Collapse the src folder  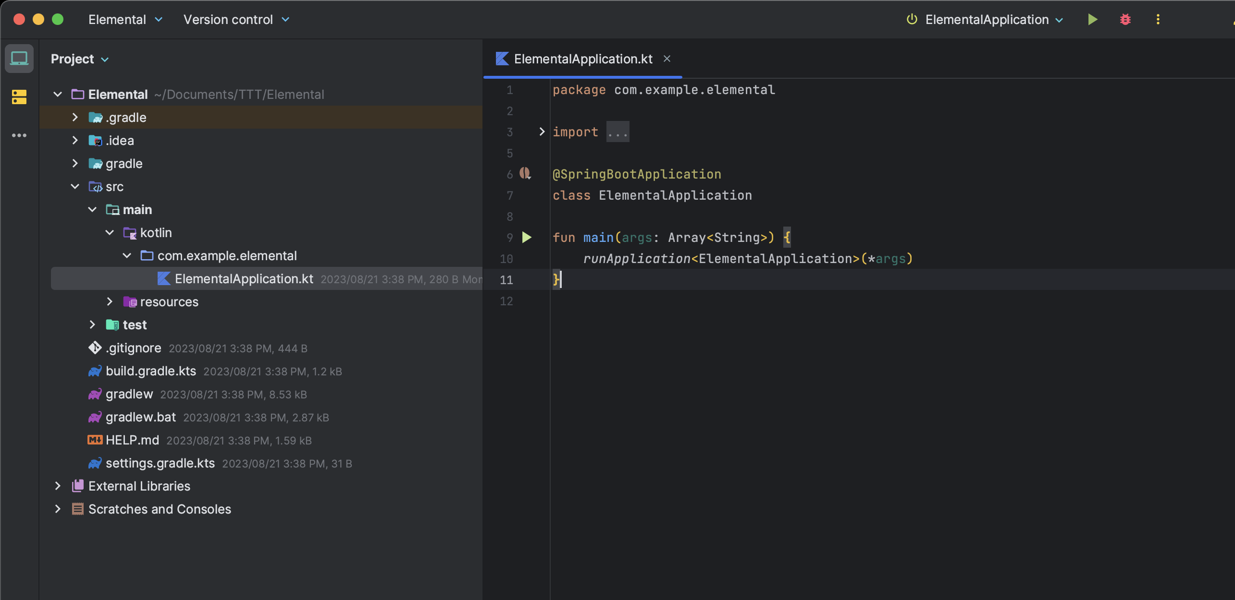(x=75, y=186)
